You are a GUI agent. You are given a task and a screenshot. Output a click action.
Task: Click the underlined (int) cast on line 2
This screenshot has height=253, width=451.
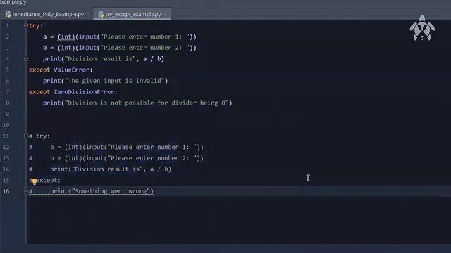click(66, 37)
